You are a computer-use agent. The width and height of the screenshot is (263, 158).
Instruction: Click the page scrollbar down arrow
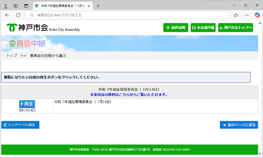(260, 154)
